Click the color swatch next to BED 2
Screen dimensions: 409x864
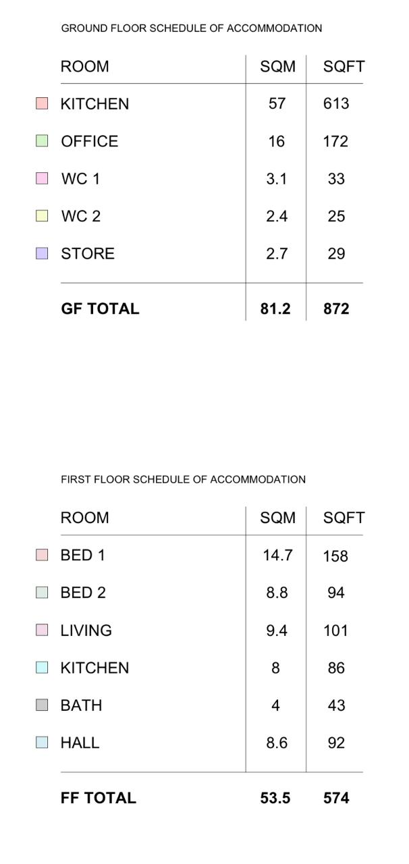pos(42,593)
